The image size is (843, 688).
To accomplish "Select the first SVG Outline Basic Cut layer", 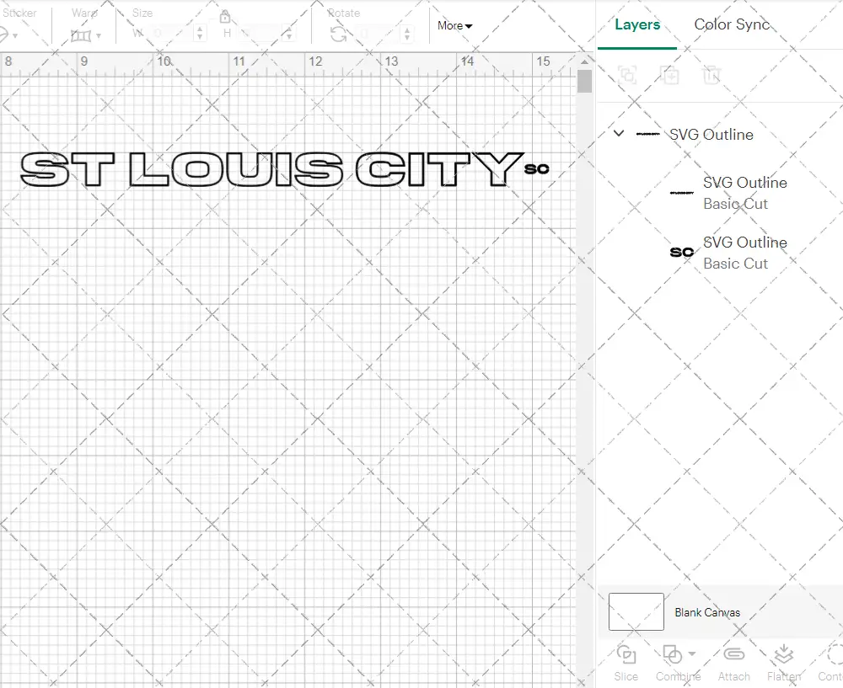I will 733,193.
